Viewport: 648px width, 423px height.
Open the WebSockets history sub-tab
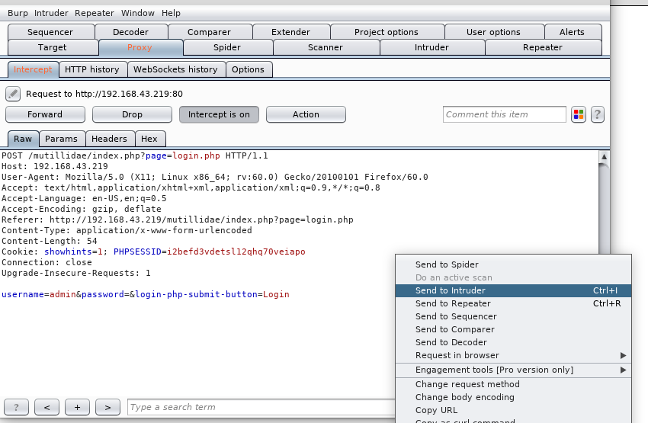175,69
